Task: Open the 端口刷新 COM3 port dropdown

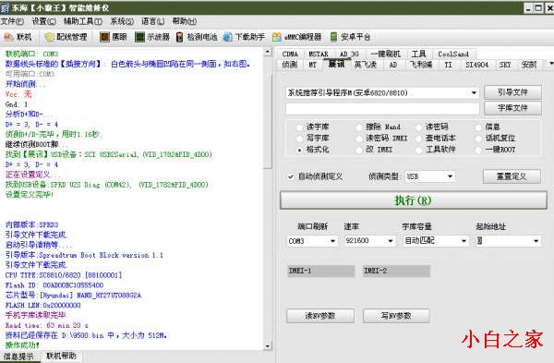Action: 332,241
